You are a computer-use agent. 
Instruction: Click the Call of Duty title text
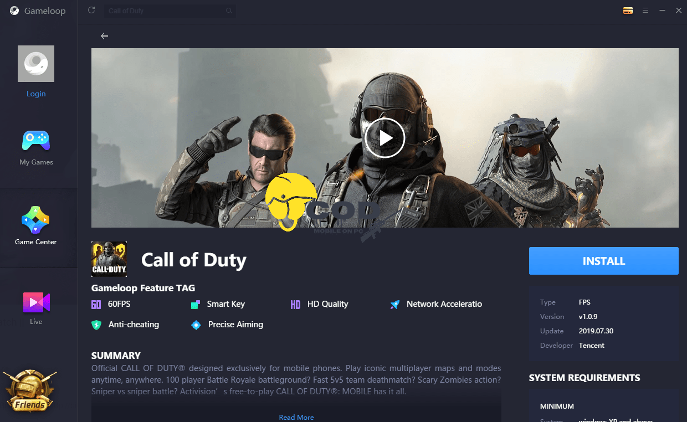194,260
